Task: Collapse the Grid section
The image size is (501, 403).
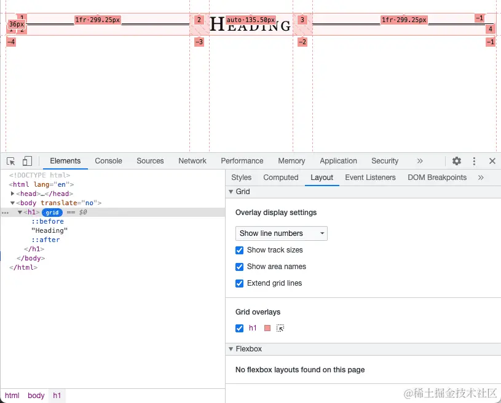Action: pos(231,192)
